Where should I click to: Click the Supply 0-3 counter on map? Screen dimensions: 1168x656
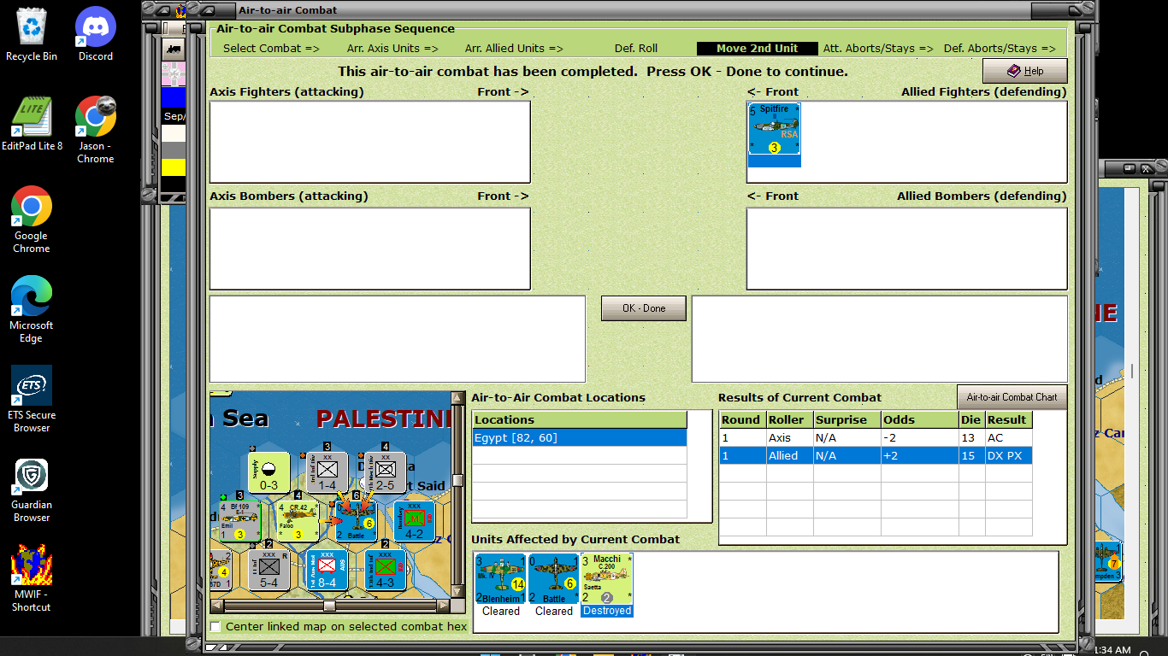click(x=269, y=472)
